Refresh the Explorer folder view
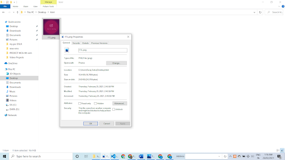The height and width of the screenshot is (160, 285). (x=260, y=12)
